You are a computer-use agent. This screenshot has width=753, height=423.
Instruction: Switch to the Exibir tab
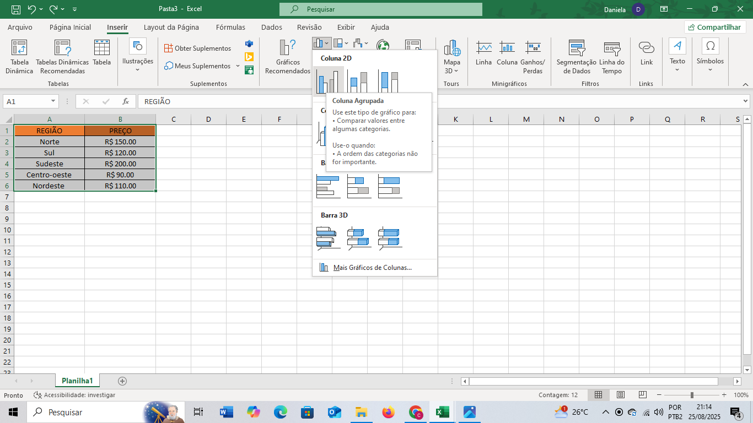click(346, 27)
